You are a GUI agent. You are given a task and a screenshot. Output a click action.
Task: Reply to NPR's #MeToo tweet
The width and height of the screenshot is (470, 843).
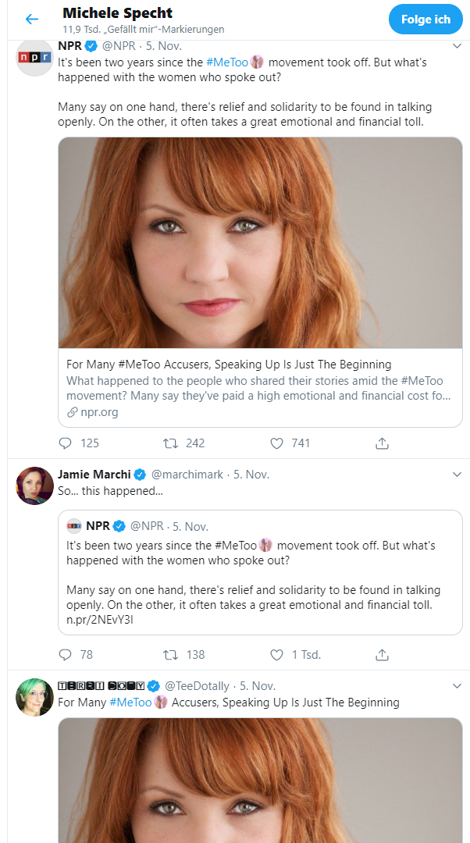[65, 443]
